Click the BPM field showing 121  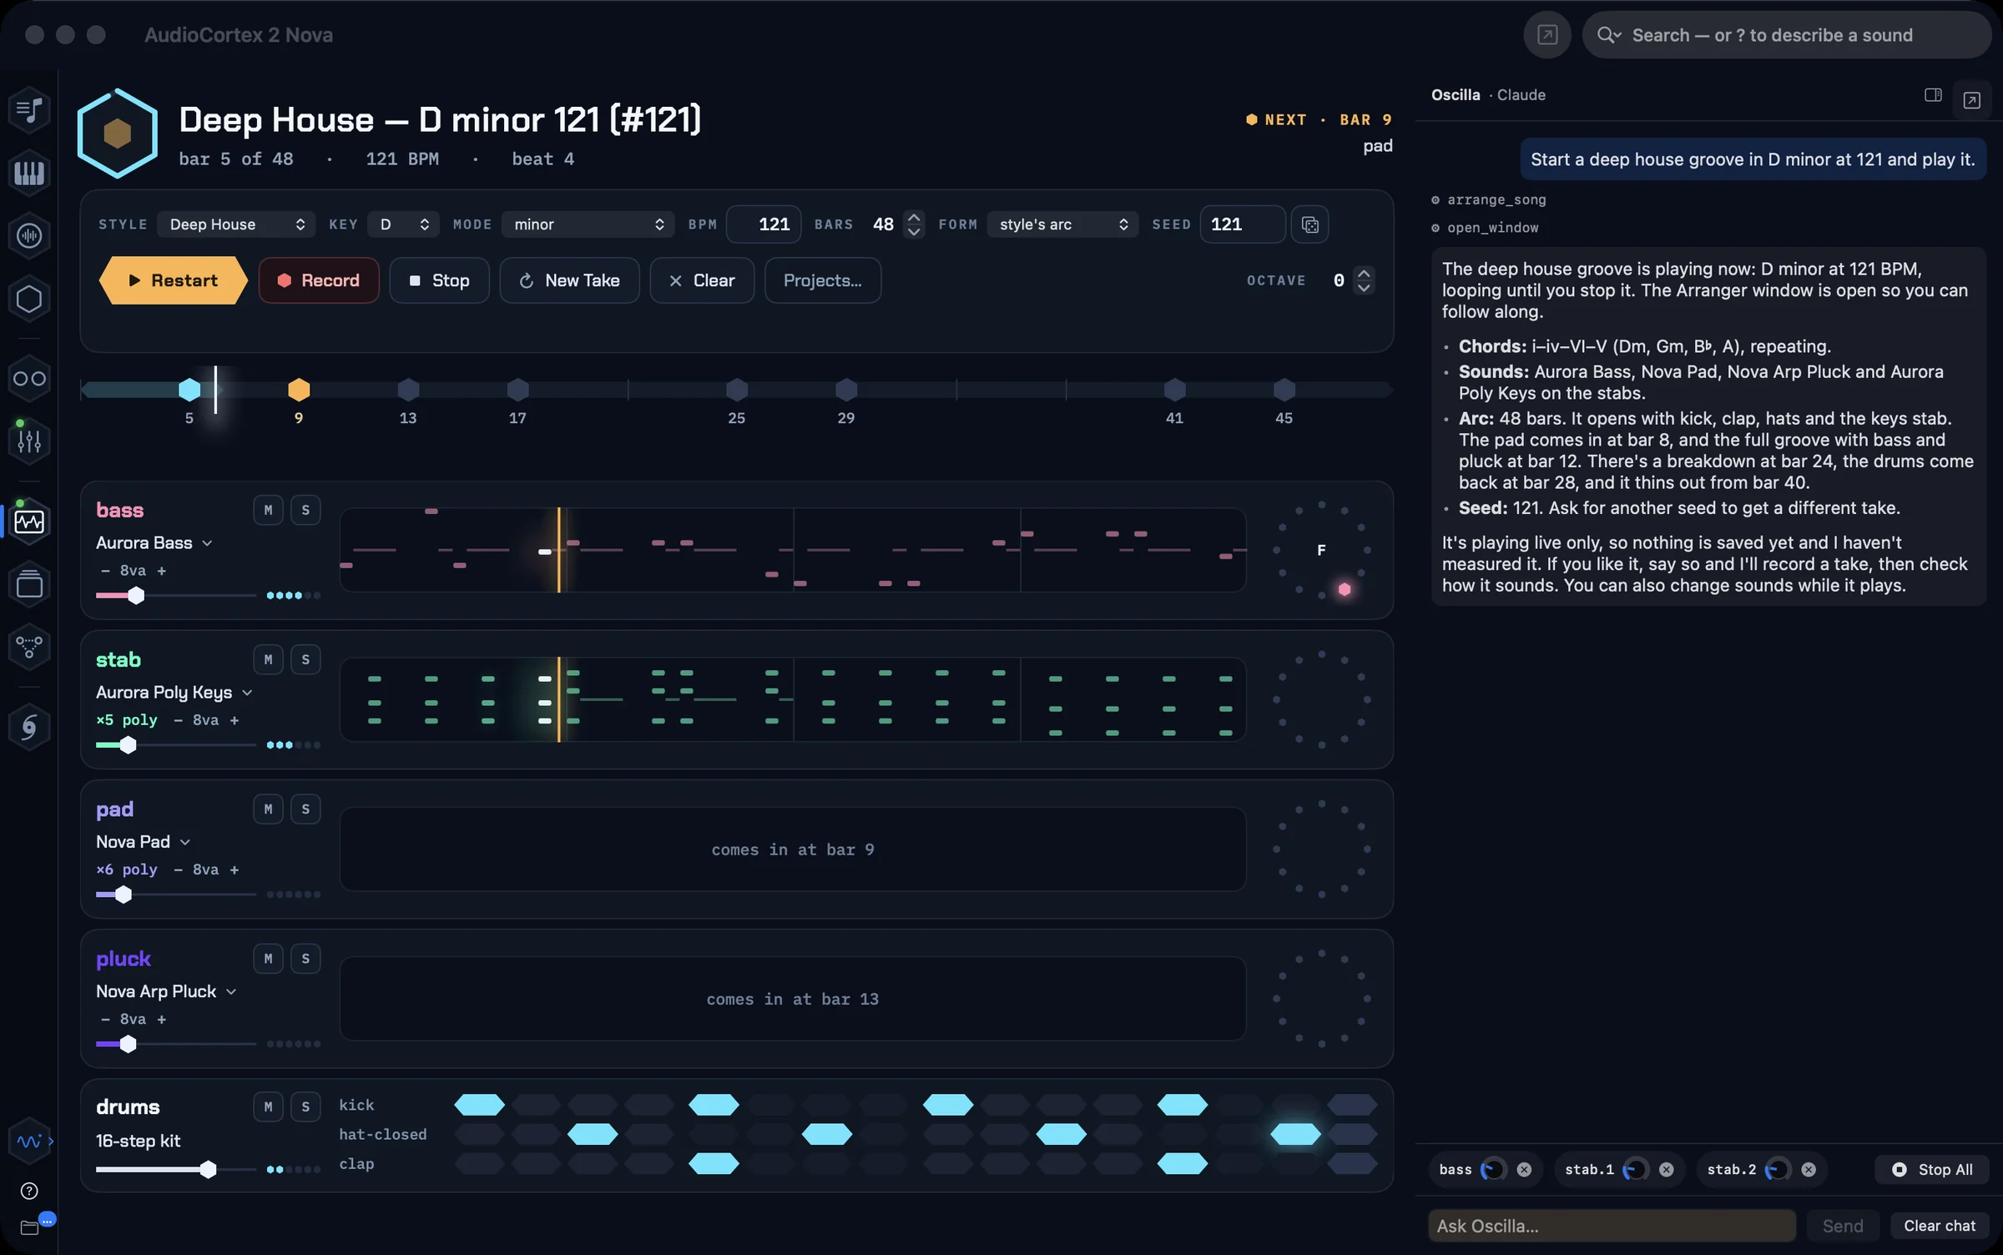pyautogui.click(x=764, y=224)
